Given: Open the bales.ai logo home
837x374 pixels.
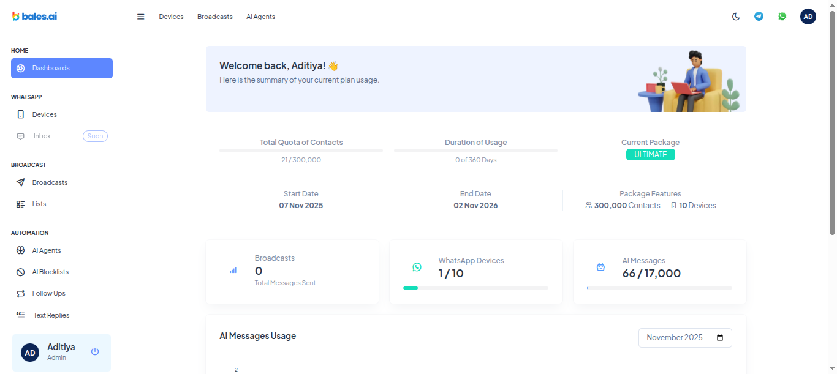Looking at the screenshot, I should coord(35,17).
